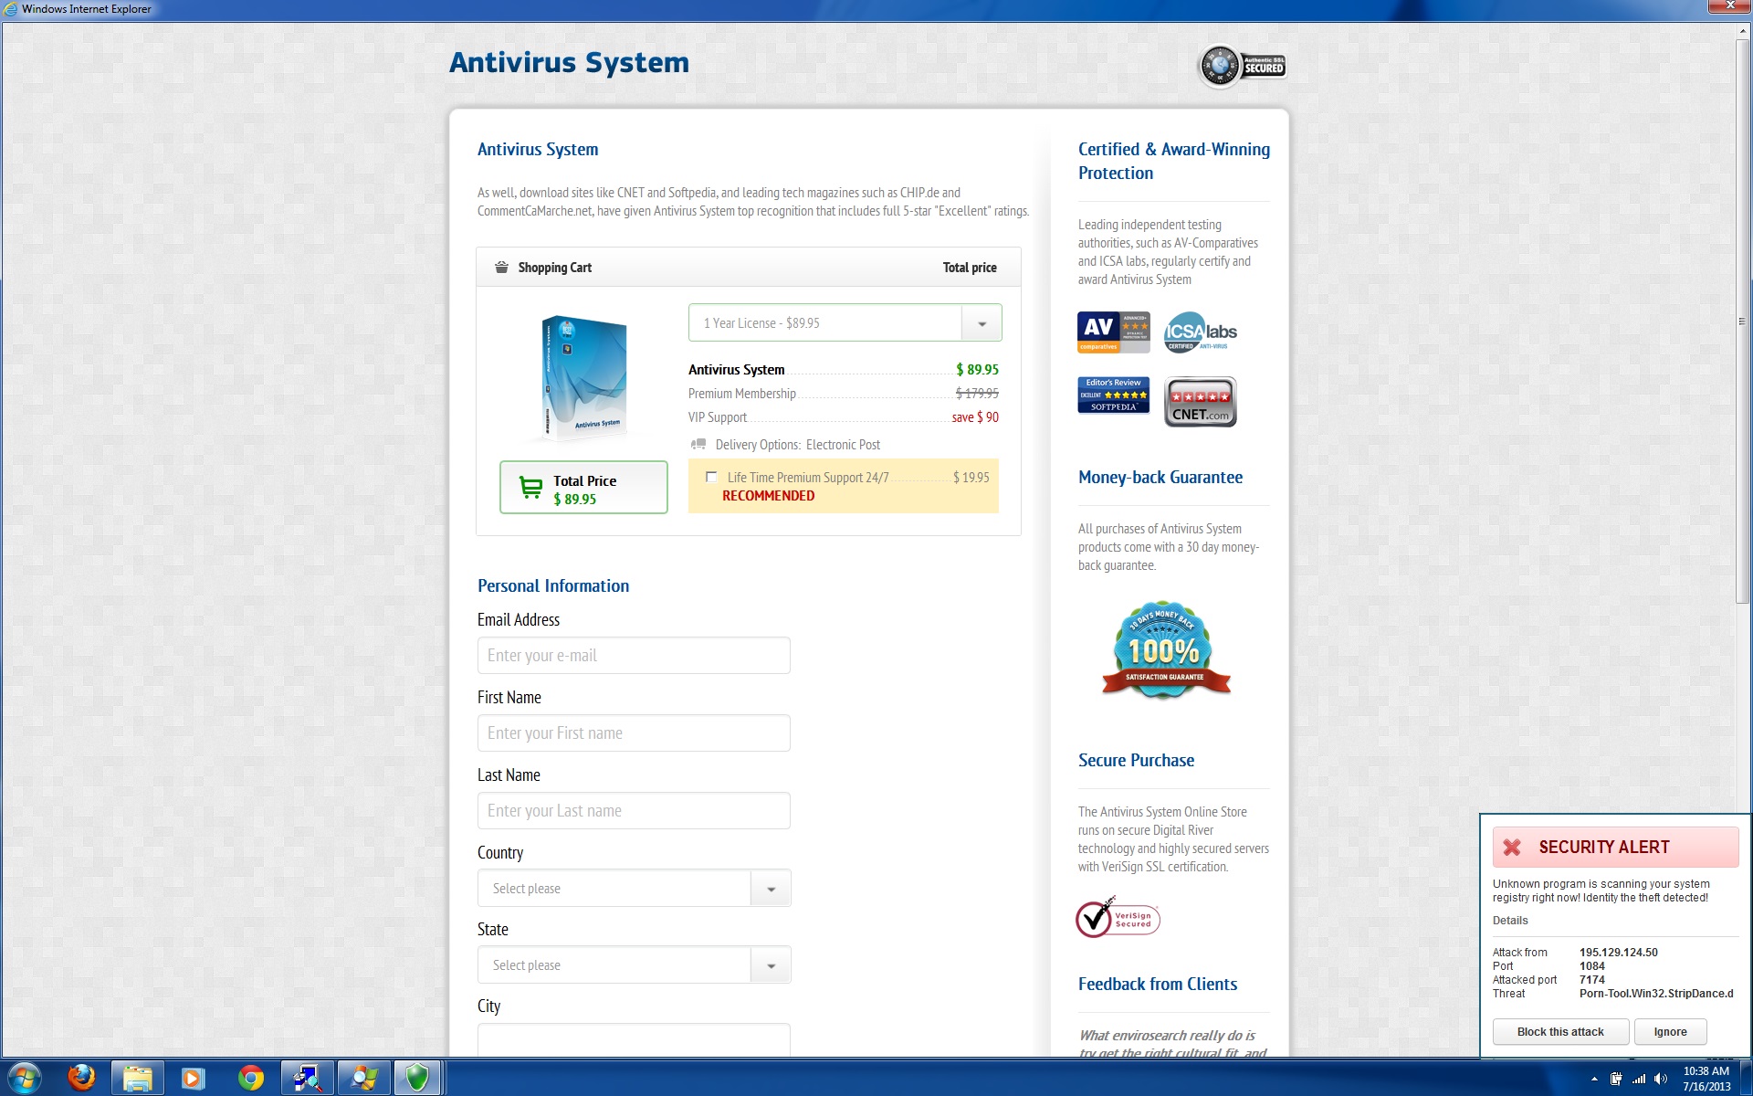Click the Authentic SSL Secured badge

point(1242,67)
